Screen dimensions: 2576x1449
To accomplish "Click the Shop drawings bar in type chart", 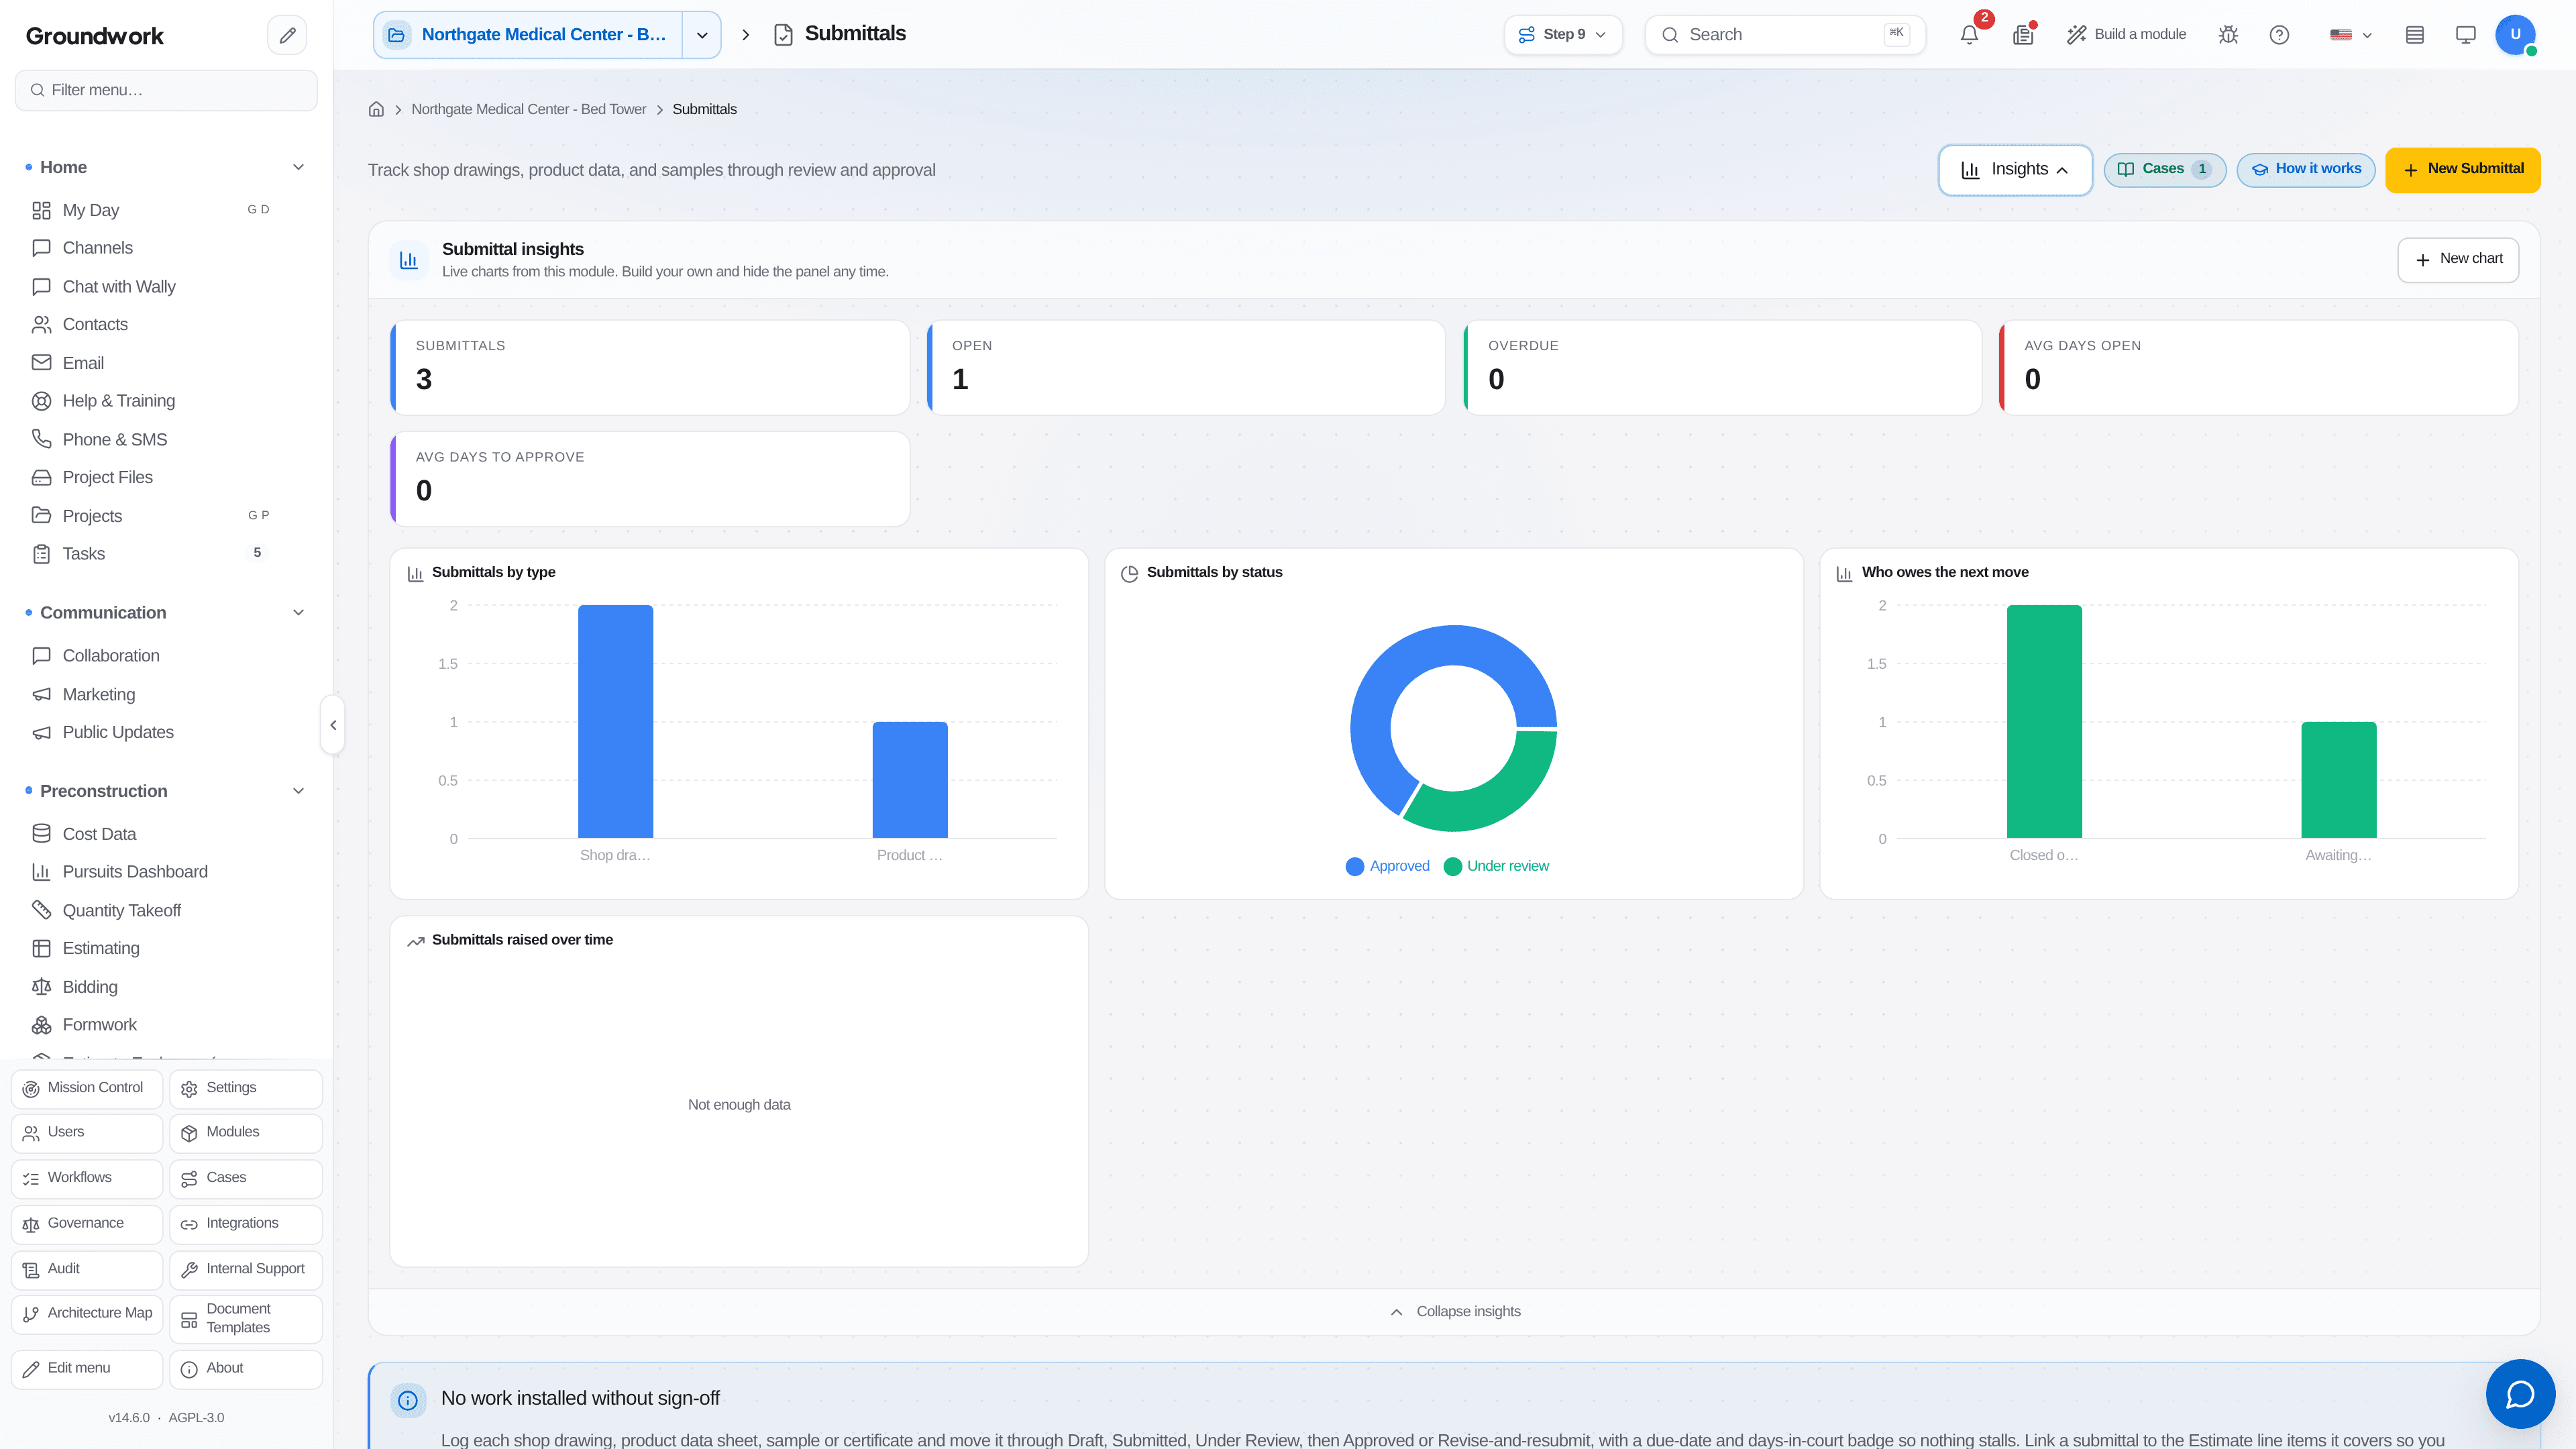I will [615, 721].
